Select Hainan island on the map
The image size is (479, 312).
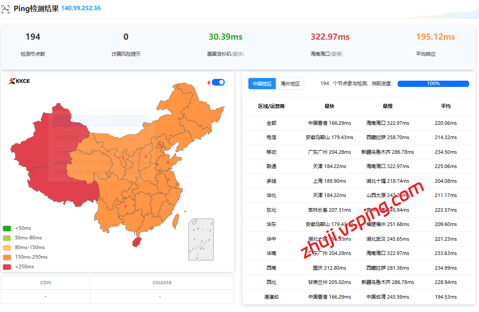(137, 242)
